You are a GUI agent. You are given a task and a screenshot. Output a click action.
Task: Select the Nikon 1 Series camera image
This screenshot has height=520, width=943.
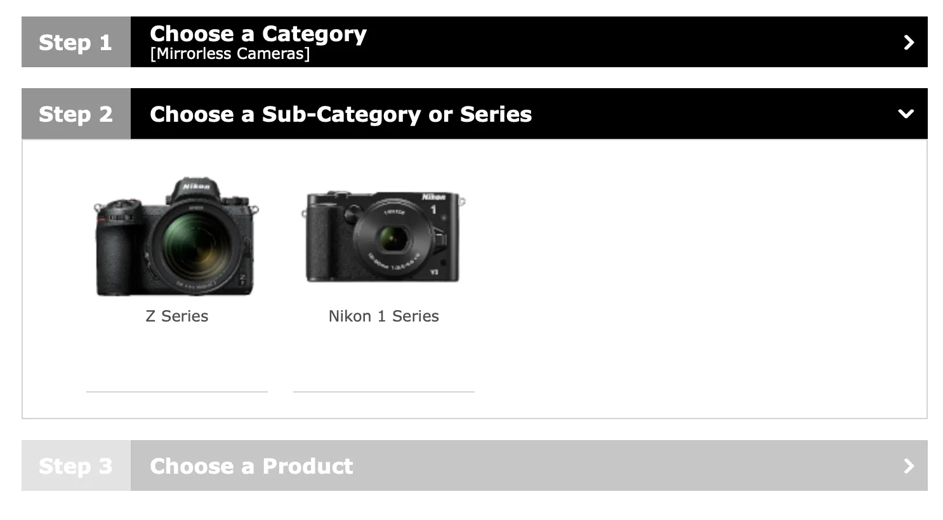[383, 237]
